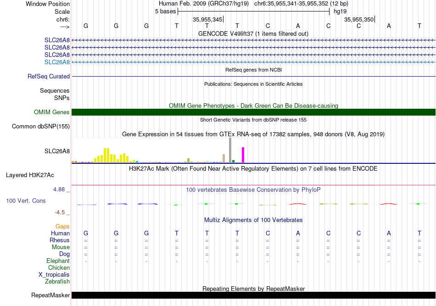Click the OMIM Genes dark green bar
436x306 pixels.
click(253, 112)
